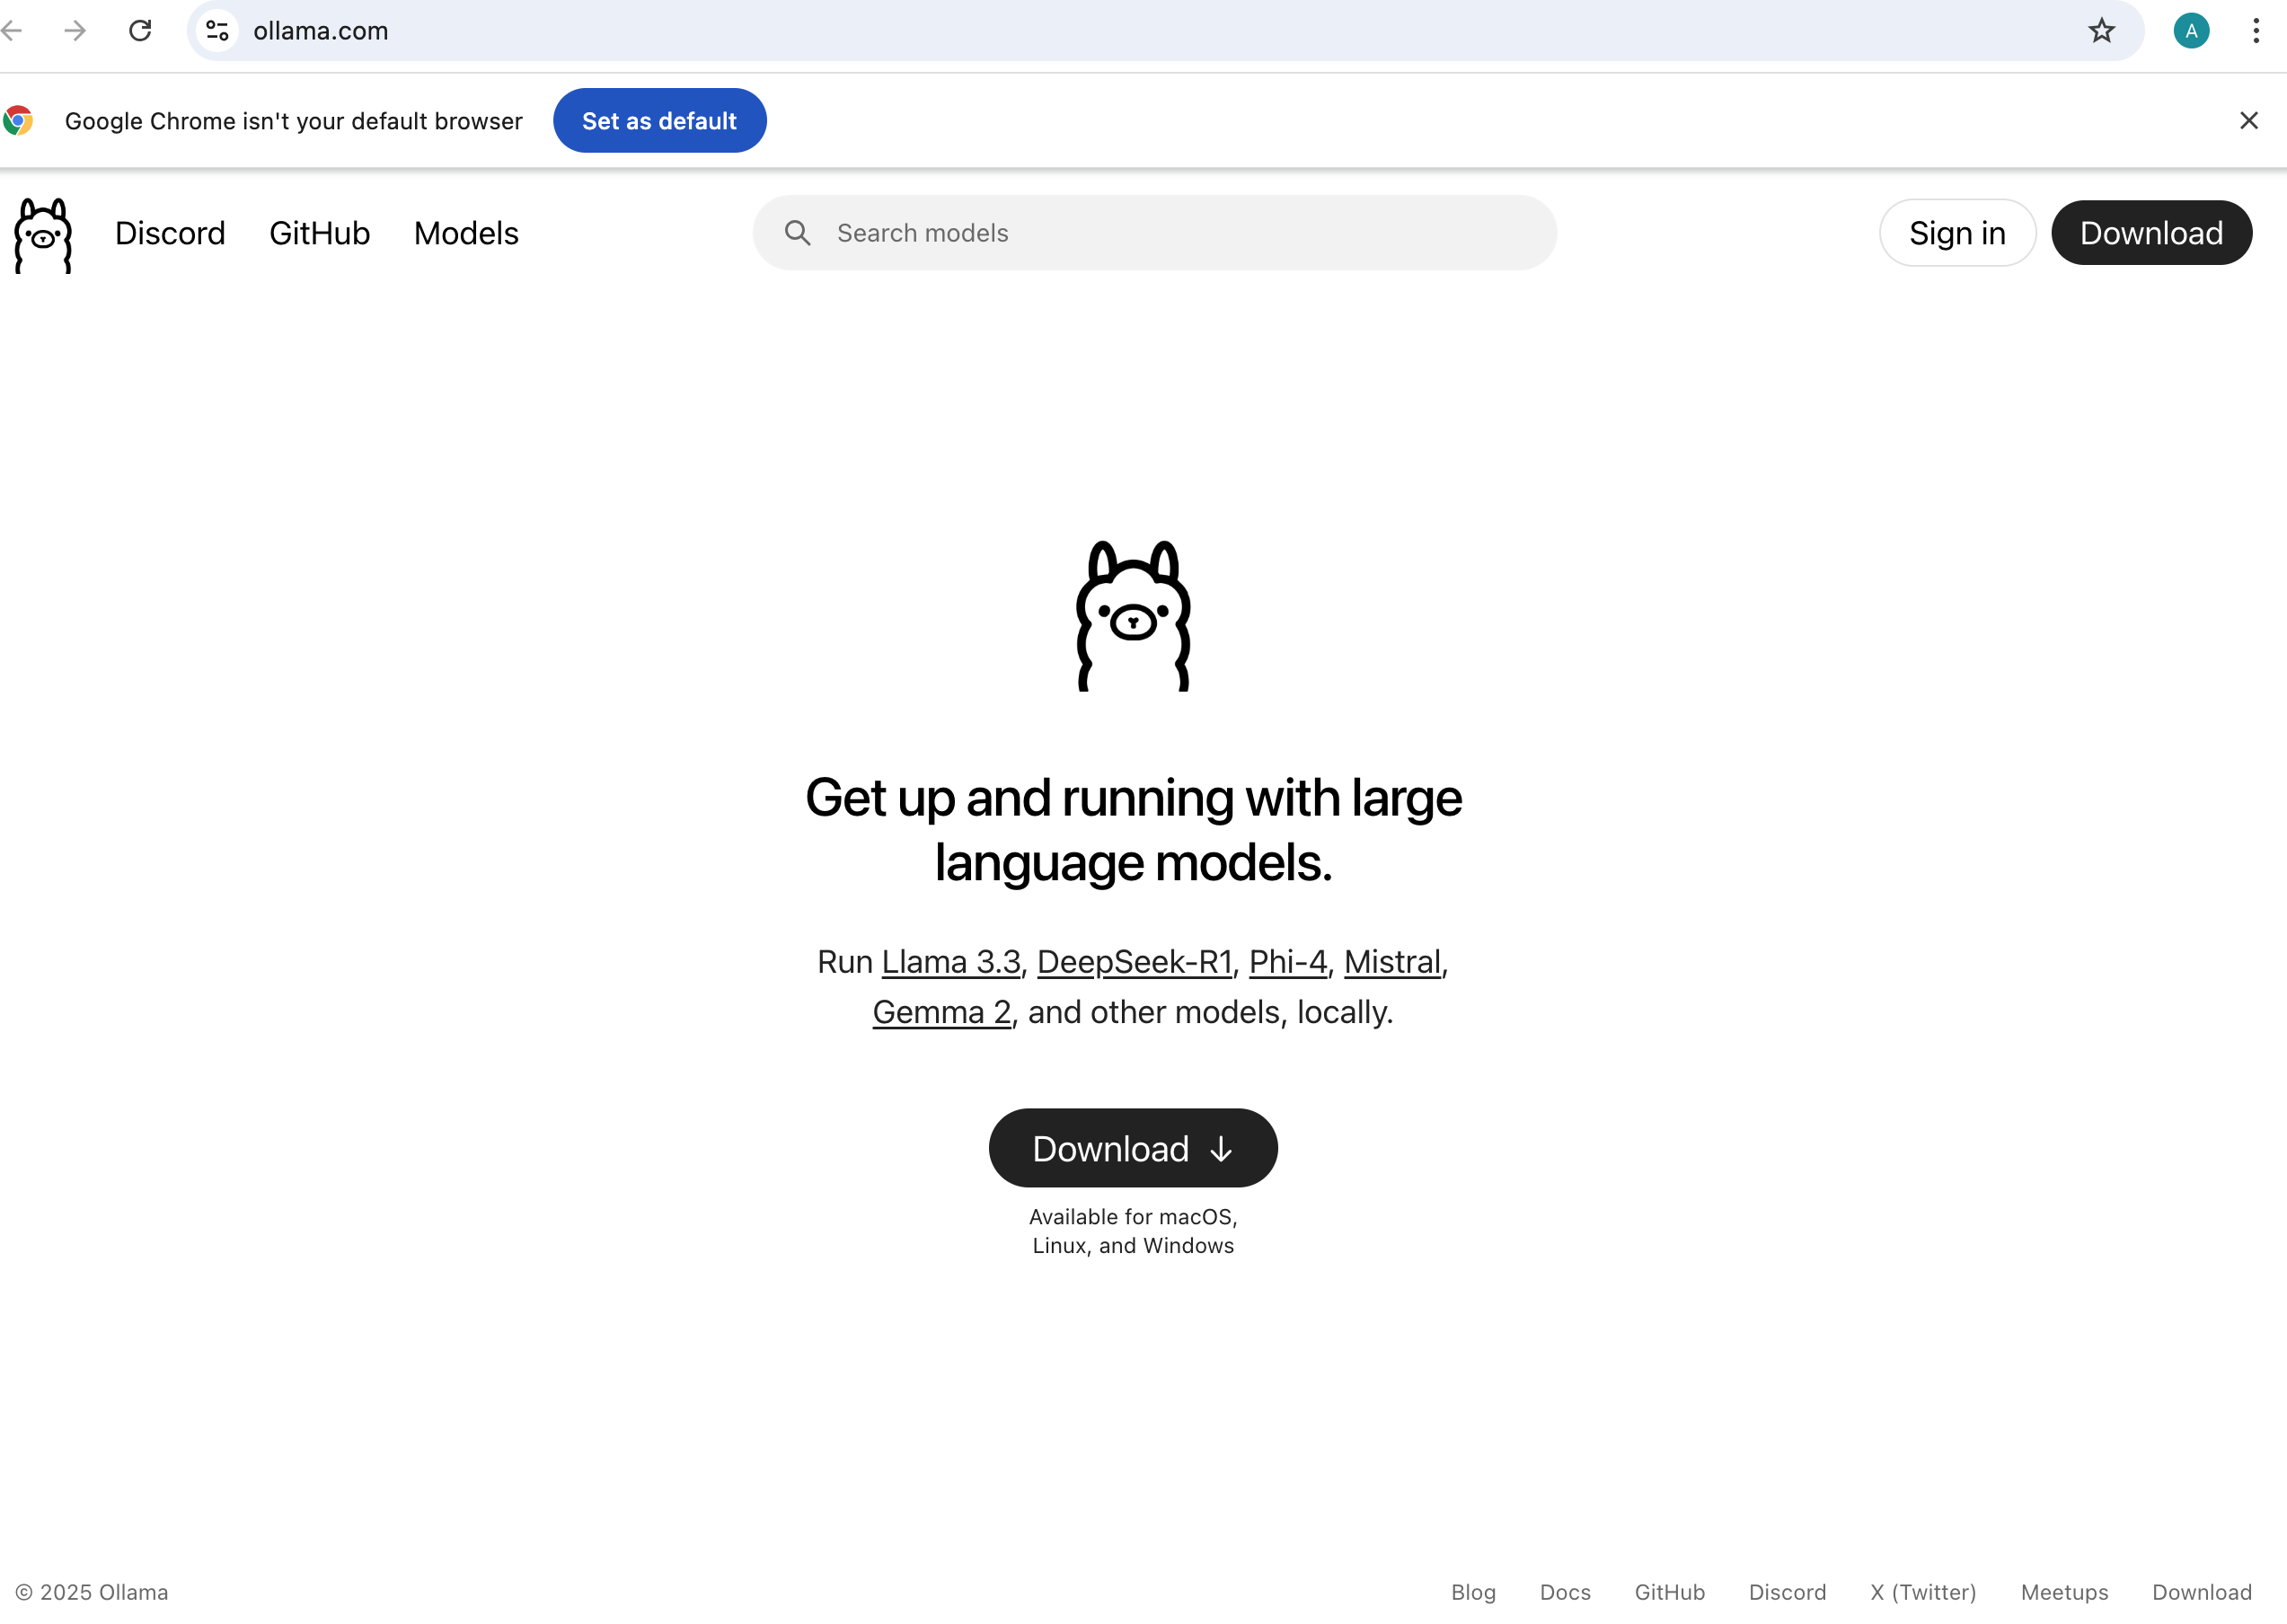Image resolution: width=2287 pixels, height=1624 pixels.
Task: Click the Chrome logo in the banner
Action: click(x=18, y=121)
